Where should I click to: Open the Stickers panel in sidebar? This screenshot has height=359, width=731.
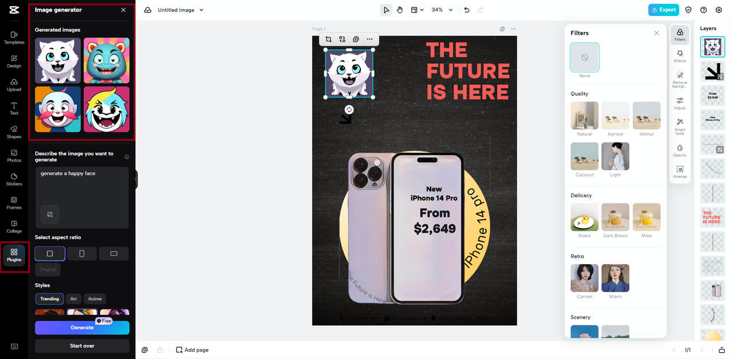click(x=14, y=179)
